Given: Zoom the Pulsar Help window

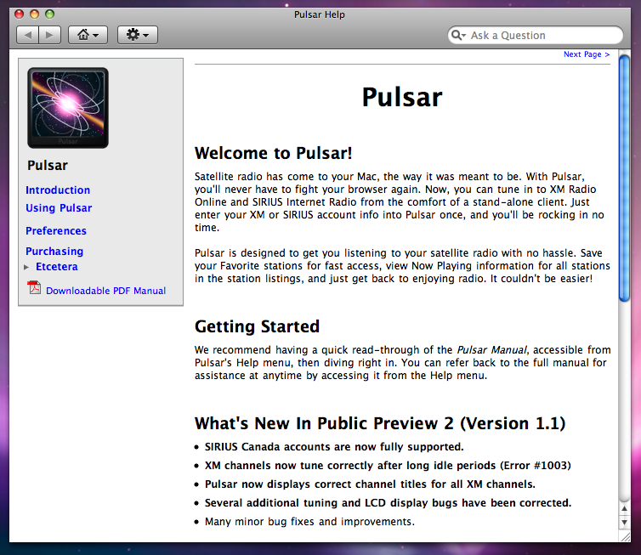Looking at the screenshot, I should [49, 14].
